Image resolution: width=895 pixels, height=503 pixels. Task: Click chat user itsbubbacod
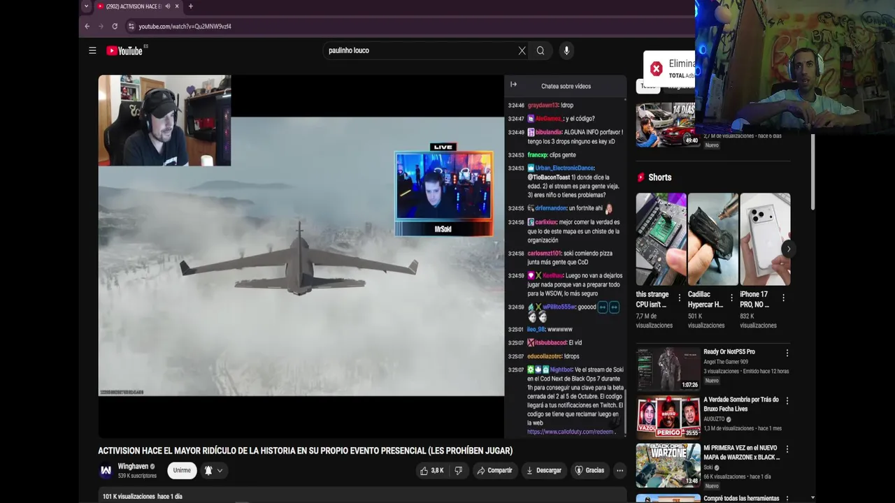coord(550,342)
